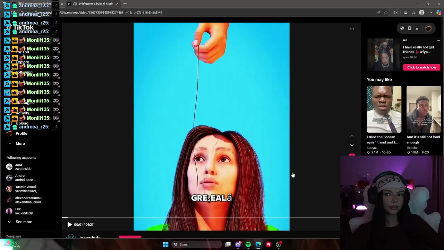Open zara.inside following account
444x250 pixels.
[x=23, y=167]
